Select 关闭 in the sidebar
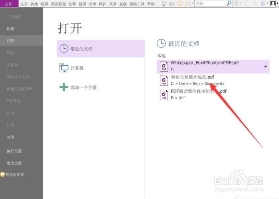Screen dimensions: 279x199 pos(22,137)
